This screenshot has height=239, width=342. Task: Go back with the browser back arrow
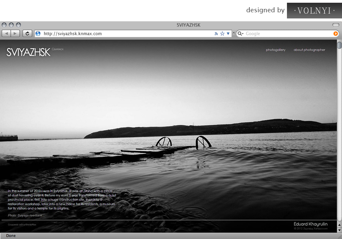click(6, 33)
